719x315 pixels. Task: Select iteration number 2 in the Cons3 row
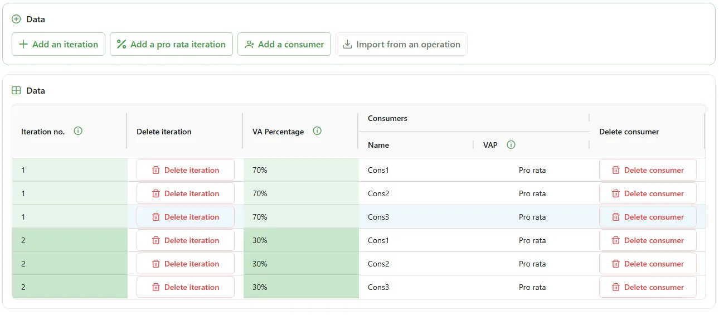tap(70, 287)
